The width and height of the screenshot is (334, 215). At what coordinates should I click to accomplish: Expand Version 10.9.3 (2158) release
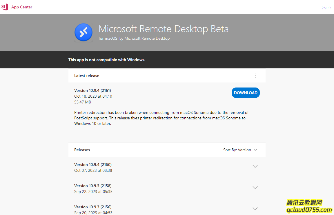tap(255, 187)
